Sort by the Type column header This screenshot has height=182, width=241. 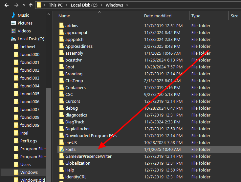(x=196, y=16)
